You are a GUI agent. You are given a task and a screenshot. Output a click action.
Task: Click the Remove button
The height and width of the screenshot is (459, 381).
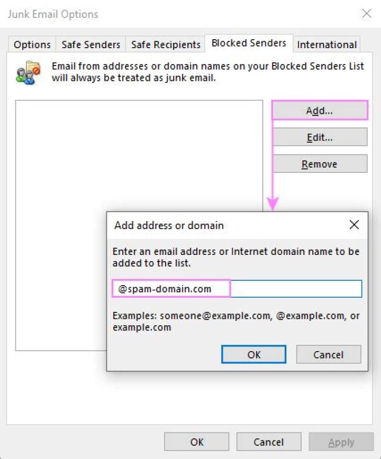coord(320,164)
